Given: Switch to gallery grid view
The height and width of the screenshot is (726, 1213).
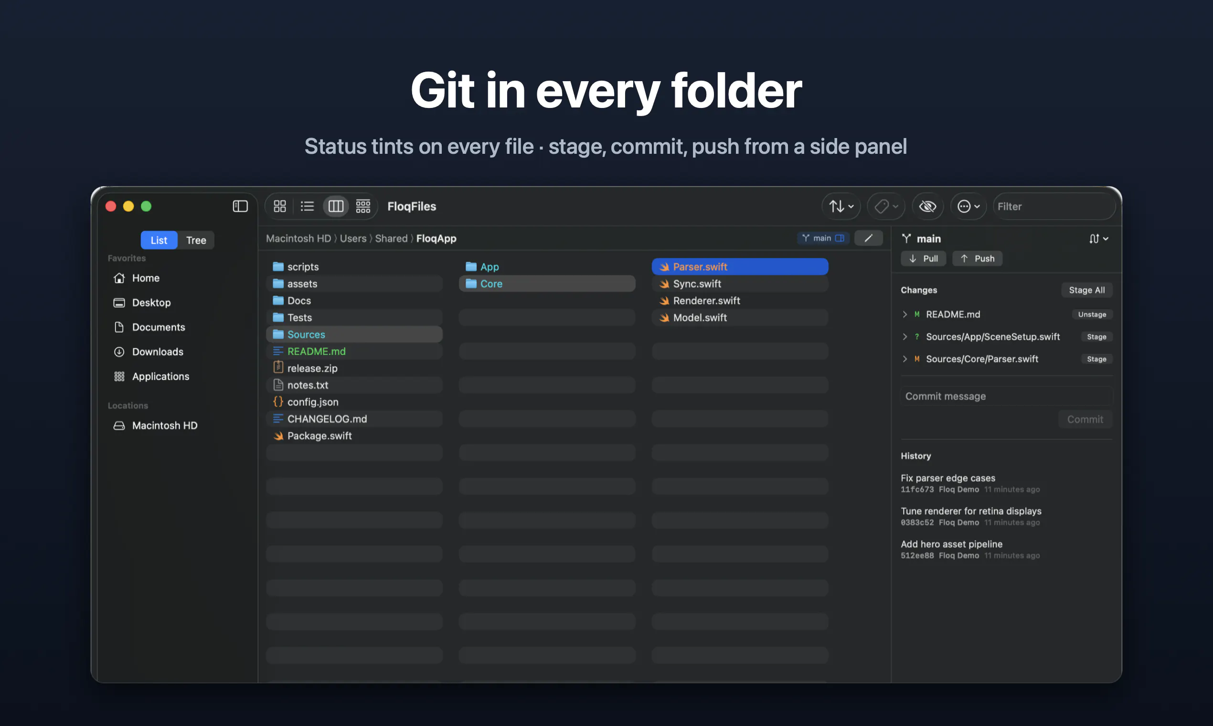Looking at the screenshot, I should coord(363,206).
